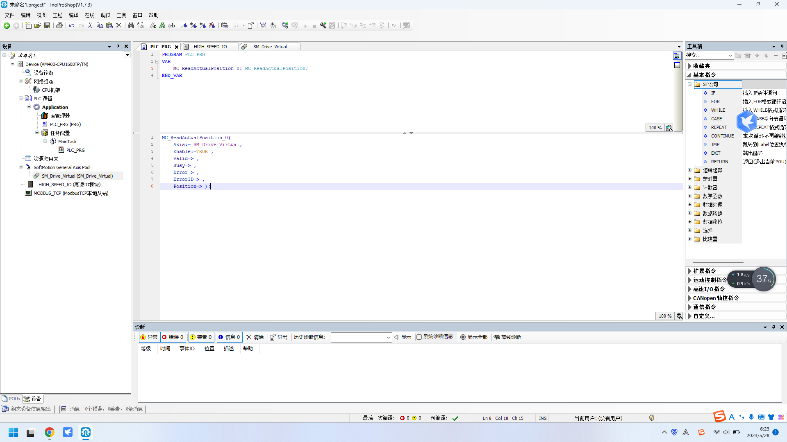Switch to the SM_Drive_Virtual tab
The image size is (787, 442).
[x=270, y=47]
